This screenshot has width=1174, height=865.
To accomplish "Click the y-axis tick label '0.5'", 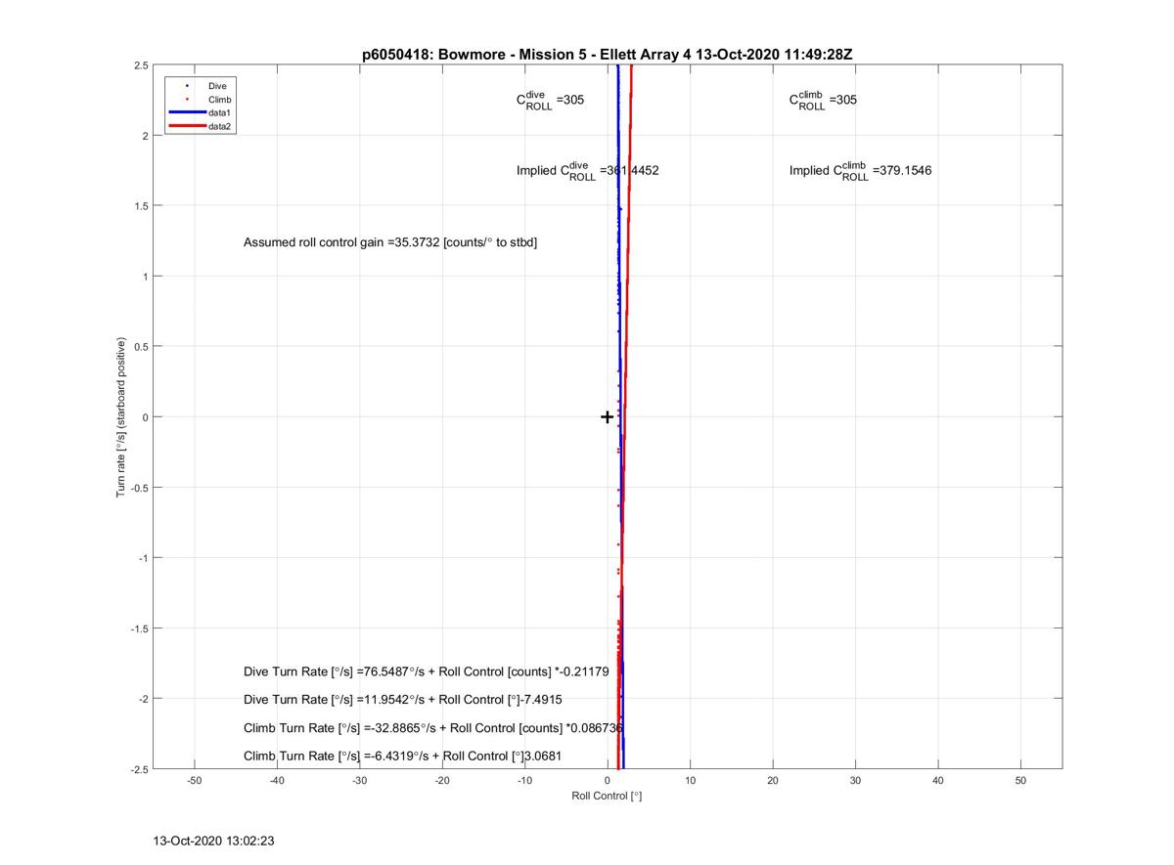I will tap(141, 347).
